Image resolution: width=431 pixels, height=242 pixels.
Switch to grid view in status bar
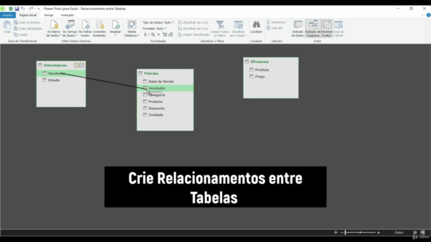click(415, 233)
